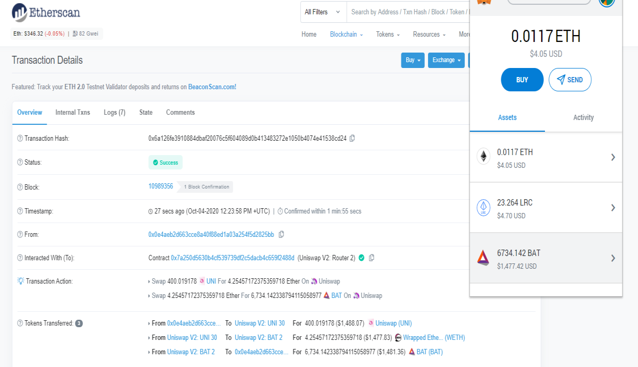Open the All Filters dropdown

click(x=323, y=12)
